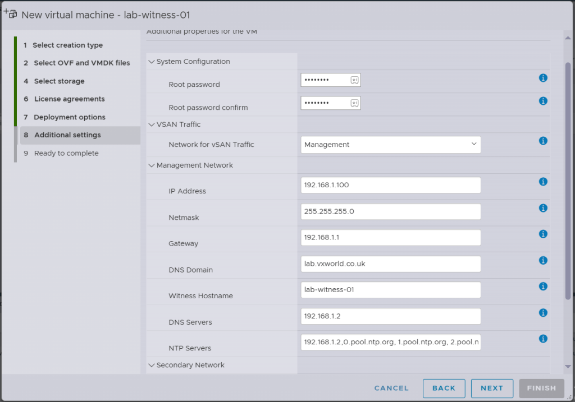Go to step 4 Select storage

(59, 81)
